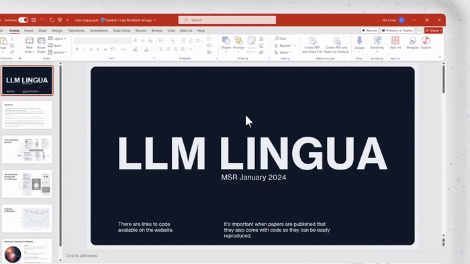Toggle Strikethrough formatting
Screen dimensions: 470x264
[105, 49]
